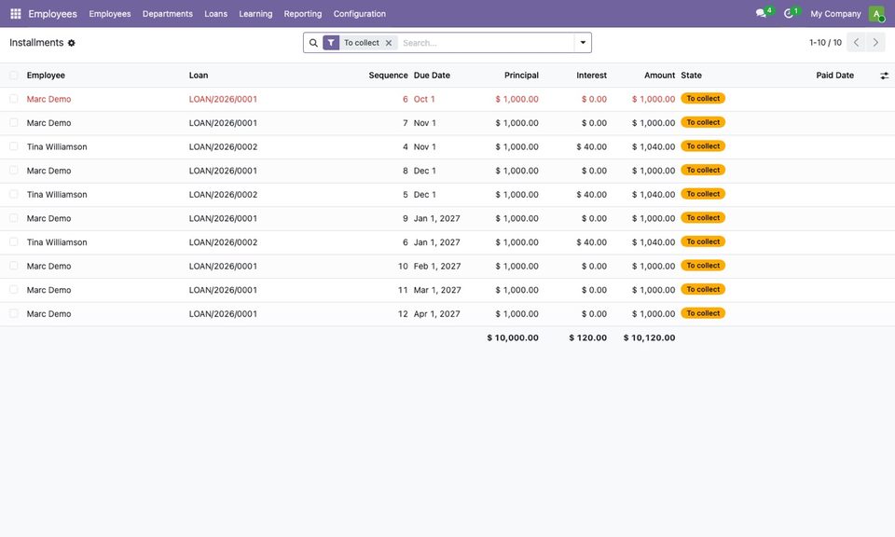Switch company via My Company
This screenshot has height=537, width=895.
click(x=835, y=14)
